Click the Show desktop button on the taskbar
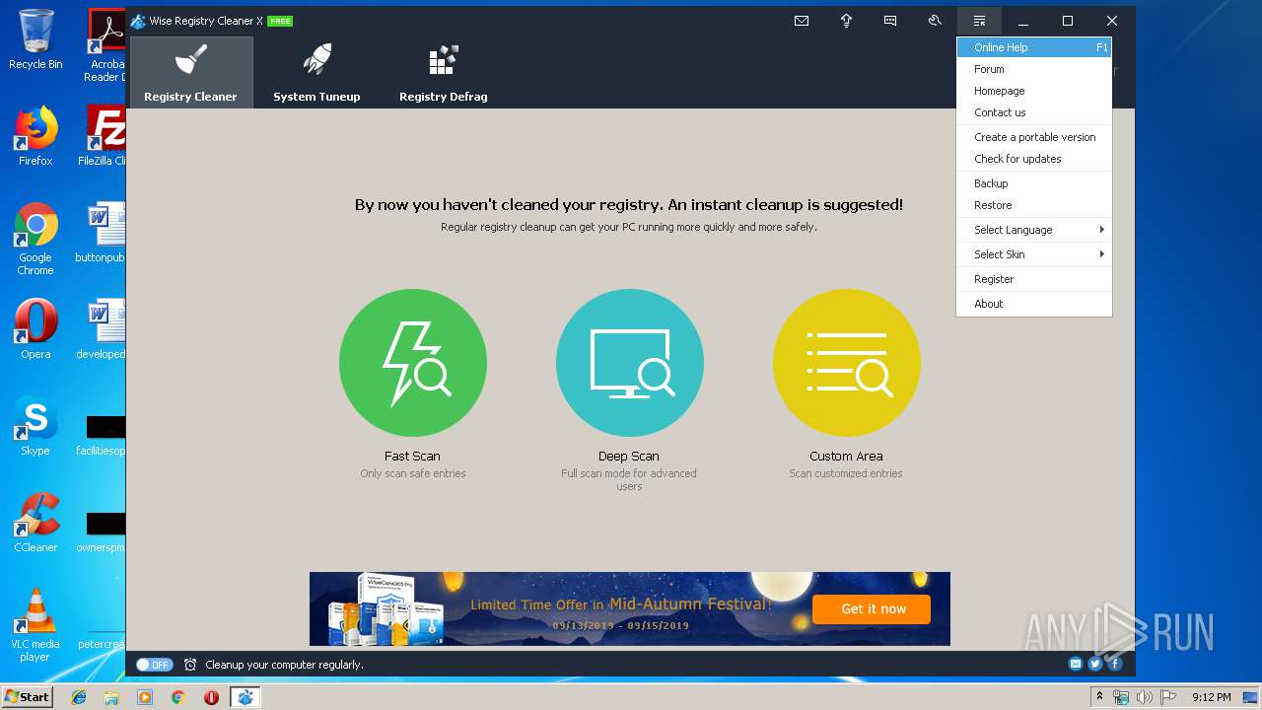The image size is (1262, 710). pyautogui.click(x=1252, y=697)
